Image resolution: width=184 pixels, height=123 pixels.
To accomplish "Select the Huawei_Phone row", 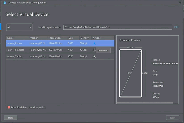I will [60, 43].
